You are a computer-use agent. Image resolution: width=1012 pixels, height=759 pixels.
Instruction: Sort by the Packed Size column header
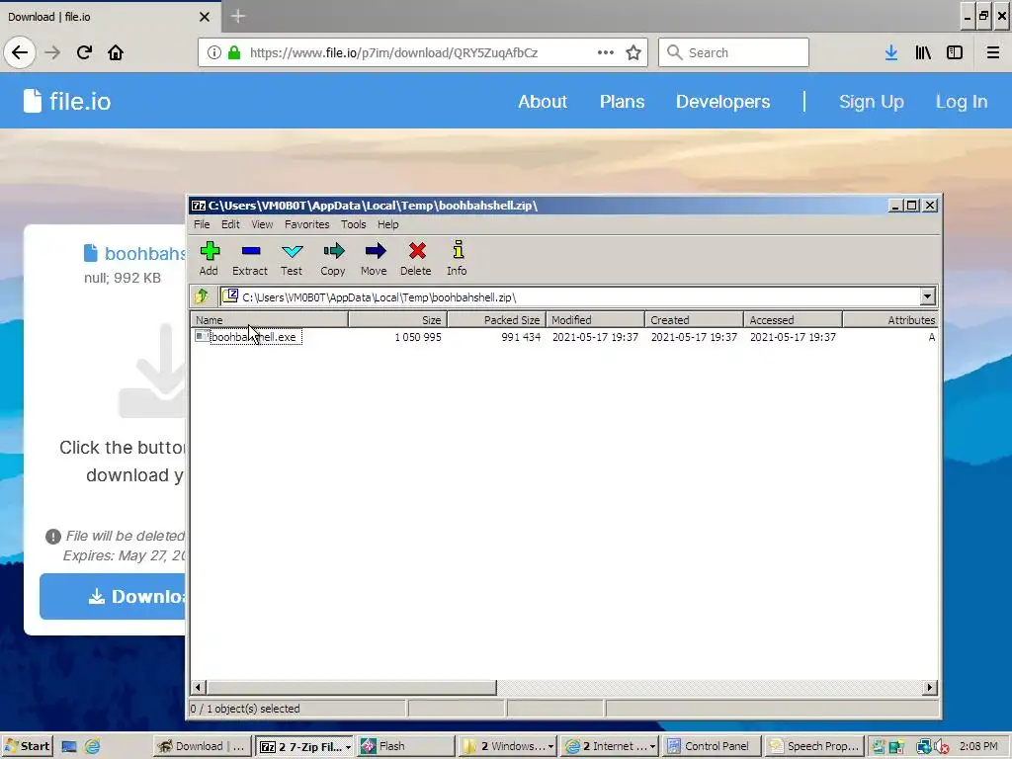[x=496, y=319]
